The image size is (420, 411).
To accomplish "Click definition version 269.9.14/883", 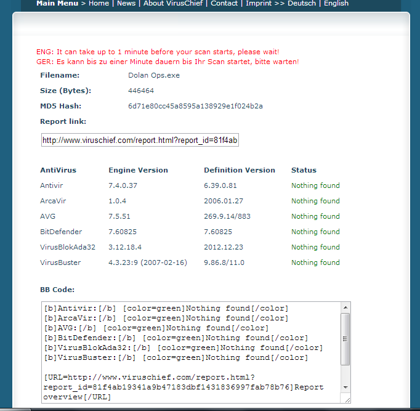I will pyautogui.click(x=227, y=216).
